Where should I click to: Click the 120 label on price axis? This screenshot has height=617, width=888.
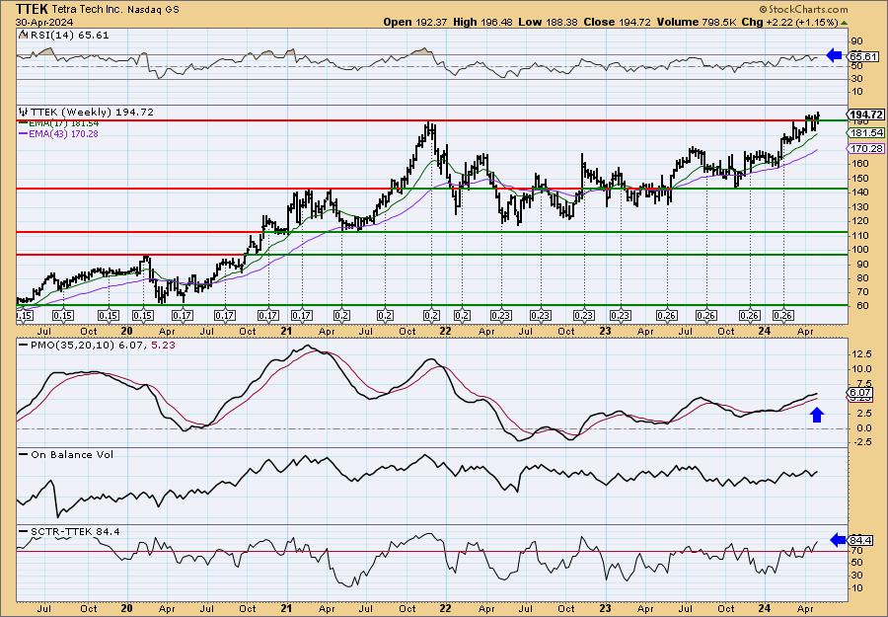(859, 221)
